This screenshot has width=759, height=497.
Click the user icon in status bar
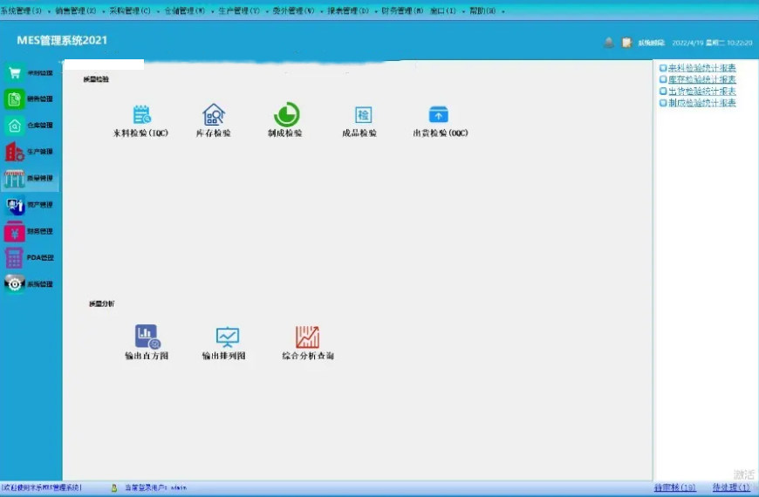click(114, 487)
